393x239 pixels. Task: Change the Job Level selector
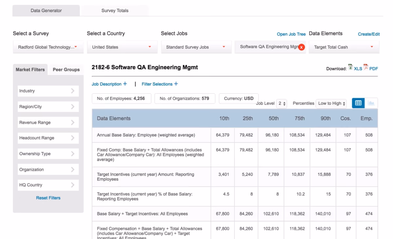point(282,103)
